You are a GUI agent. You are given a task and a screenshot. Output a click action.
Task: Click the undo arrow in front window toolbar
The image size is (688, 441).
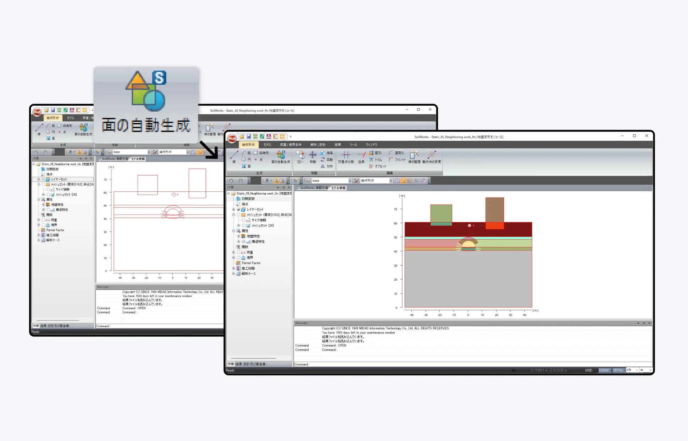(x=231, y=181)
